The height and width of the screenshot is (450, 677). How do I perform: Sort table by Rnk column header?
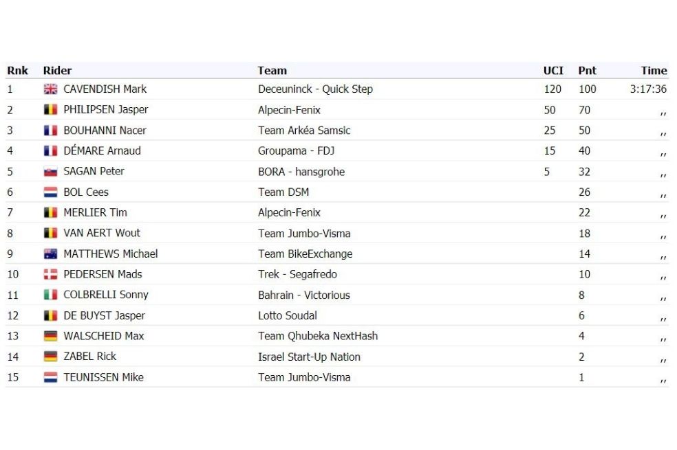click(17, 71)
